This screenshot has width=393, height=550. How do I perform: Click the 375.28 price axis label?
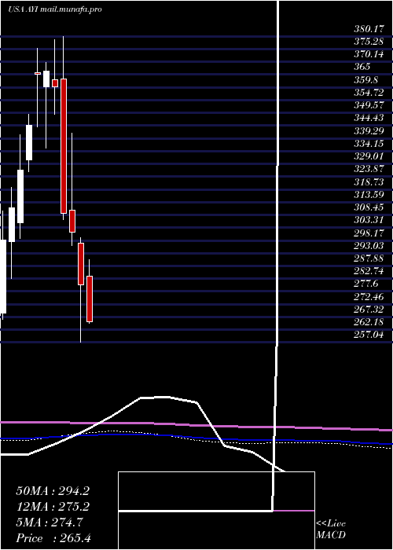click(369, 42)
